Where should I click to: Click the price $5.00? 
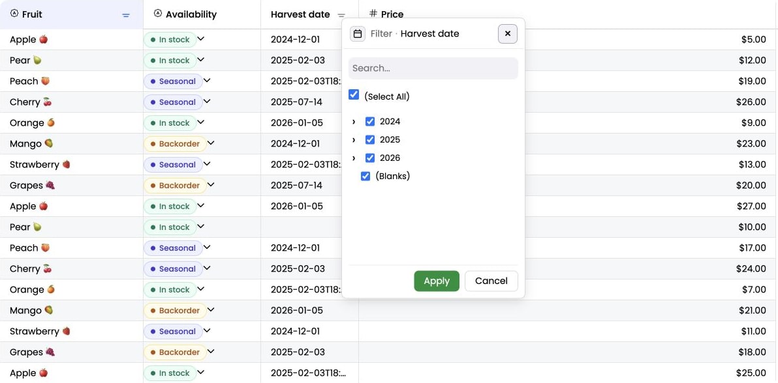(753, 40)
